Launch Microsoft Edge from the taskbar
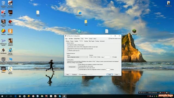Screen dimensions: 174x98 pos(15,96)
